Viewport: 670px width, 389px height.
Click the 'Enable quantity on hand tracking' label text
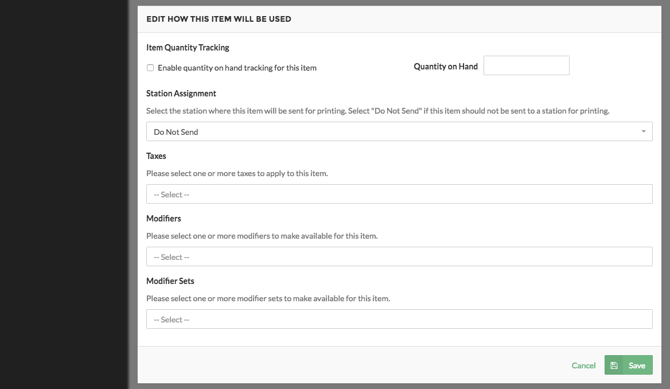pyautogui.click(x=237, y=68)
